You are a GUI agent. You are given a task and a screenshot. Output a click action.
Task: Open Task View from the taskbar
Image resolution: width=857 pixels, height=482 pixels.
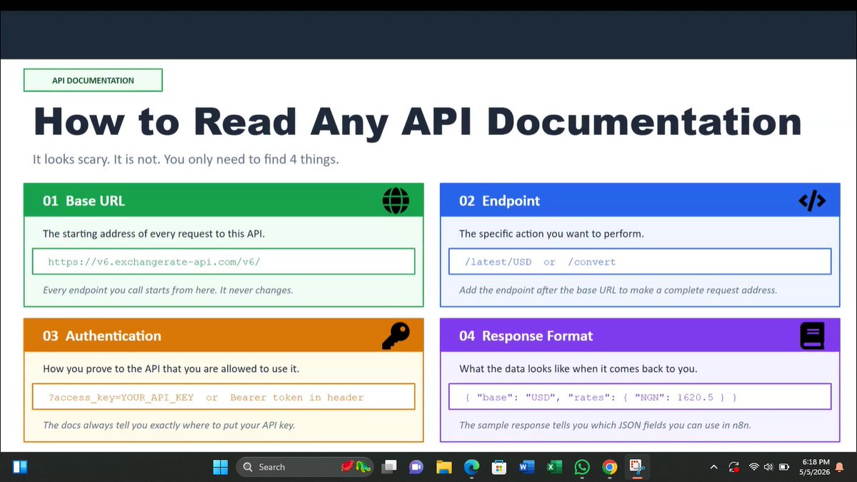(389, 467)
